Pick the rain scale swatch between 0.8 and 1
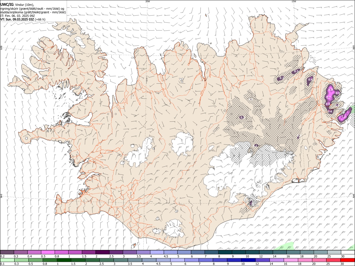The image size is (355, 266). click(x=50, y=260)
